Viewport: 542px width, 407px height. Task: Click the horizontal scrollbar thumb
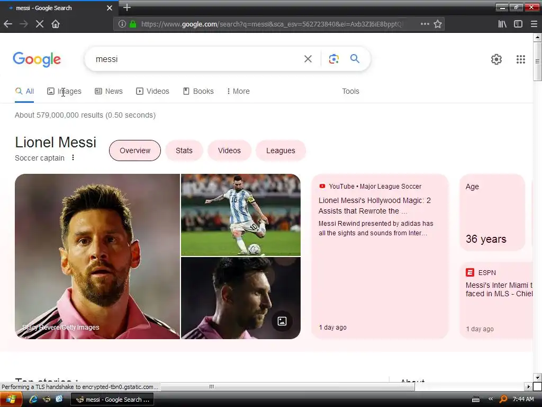(x=212, y=386)
